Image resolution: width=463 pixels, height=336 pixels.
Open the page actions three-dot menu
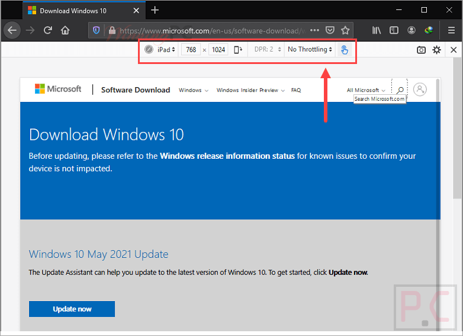coord(314,30)
